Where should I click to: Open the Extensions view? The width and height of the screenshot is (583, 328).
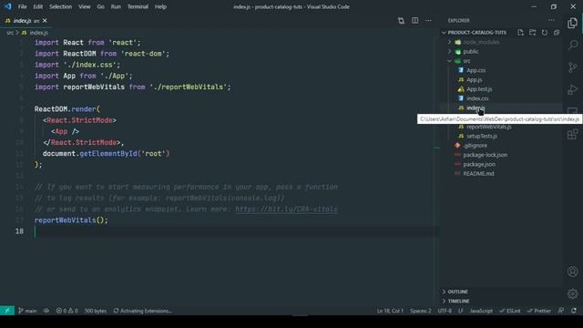tap(573, 134)
